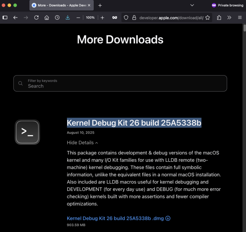Screen dimensions: 246x232
Task: Open tracking protection shield icon
Action: pyautogui.click(x=126, y=18)
